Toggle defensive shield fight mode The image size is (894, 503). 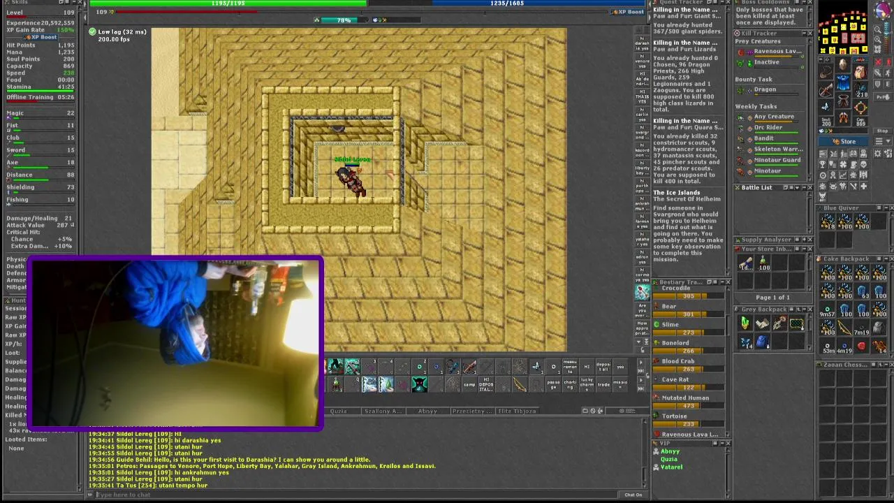pyautogui.click(x=877, y=84)
